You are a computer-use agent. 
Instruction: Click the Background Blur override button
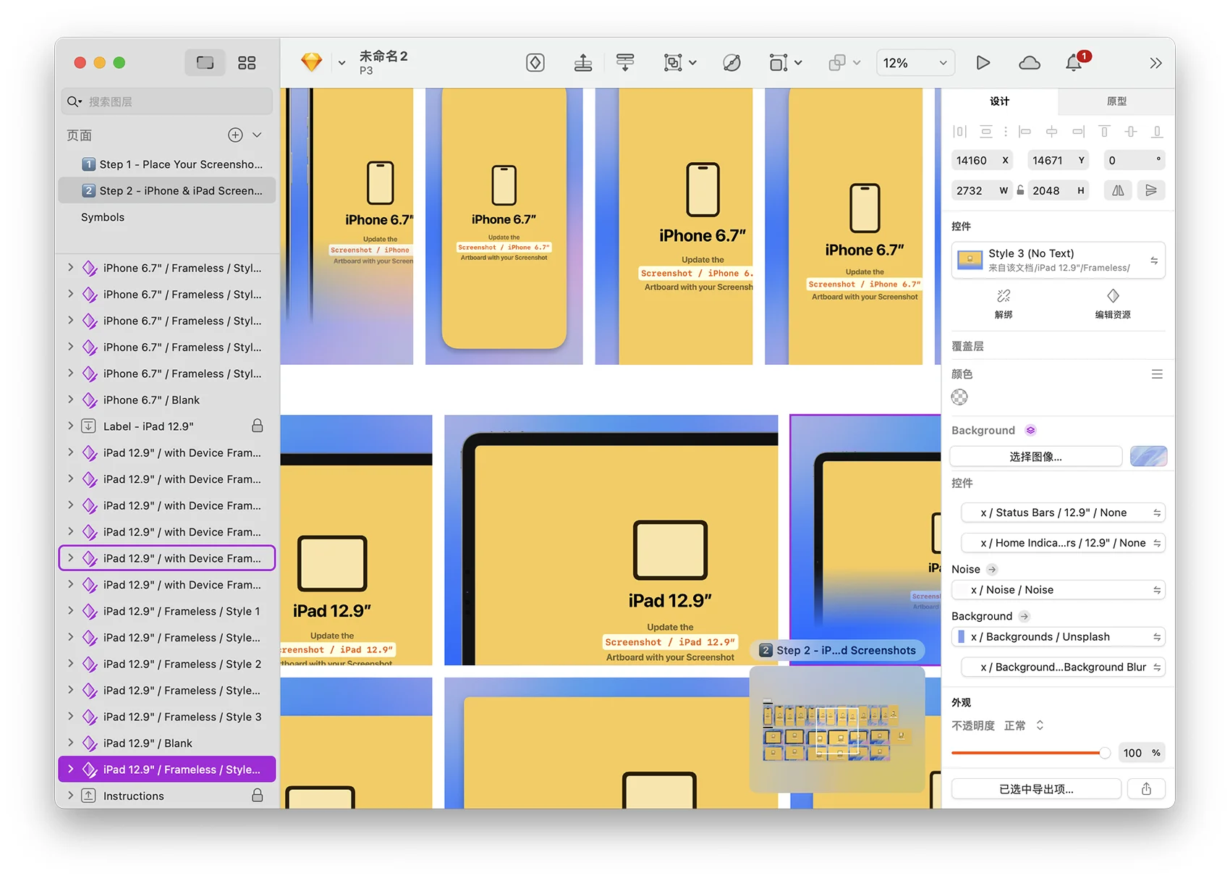(1062, 667)
